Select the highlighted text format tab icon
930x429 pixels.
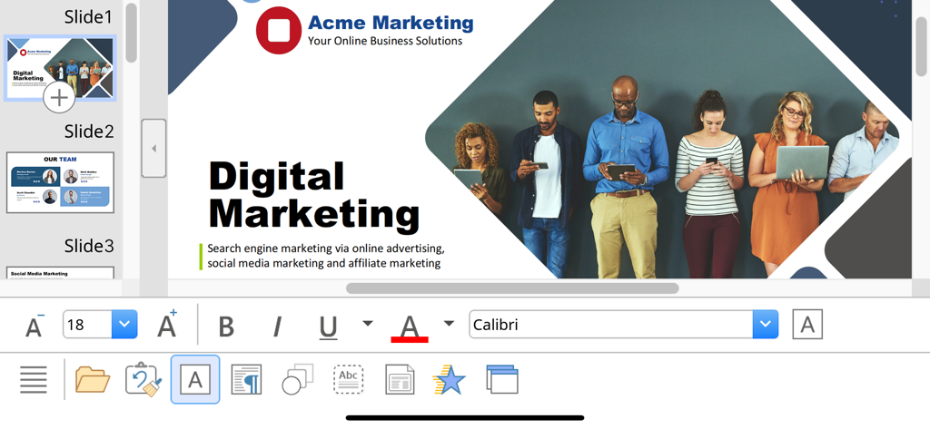195,379
